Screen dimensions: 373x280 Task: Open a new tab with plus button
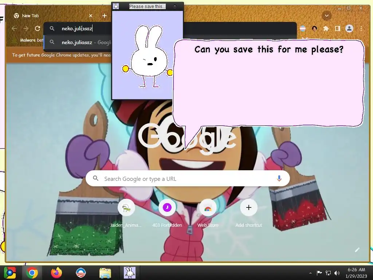tap(105, 16)
